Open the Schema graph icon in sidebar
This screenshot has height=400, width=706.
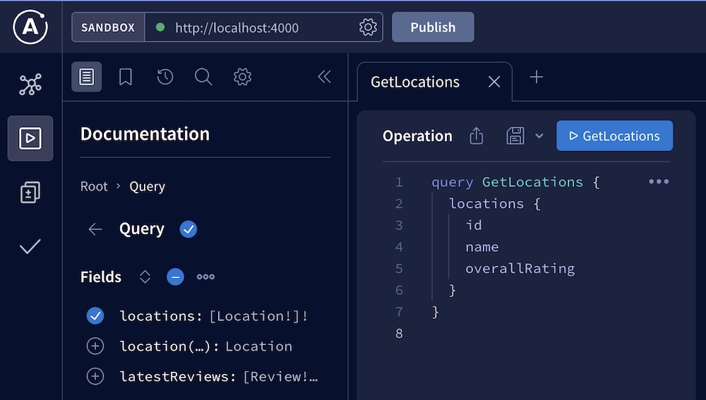(x=30, y=85)
